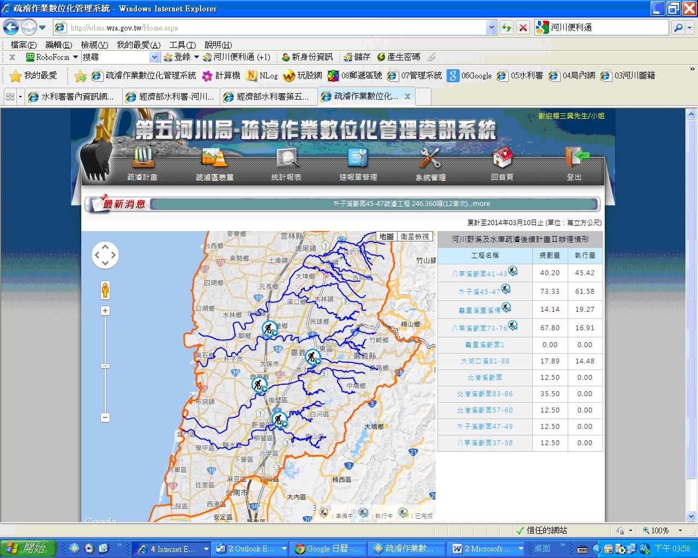The width and height of the screenshot is (698, 558).
Task: Open the 統計報表 navigation icon
Action: [287, 158]
